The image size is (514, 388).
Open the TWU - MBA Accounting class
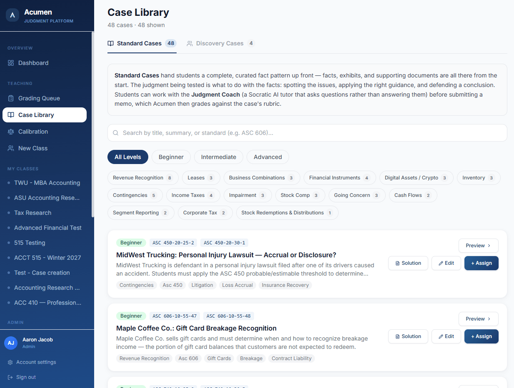tap(45, 183)
